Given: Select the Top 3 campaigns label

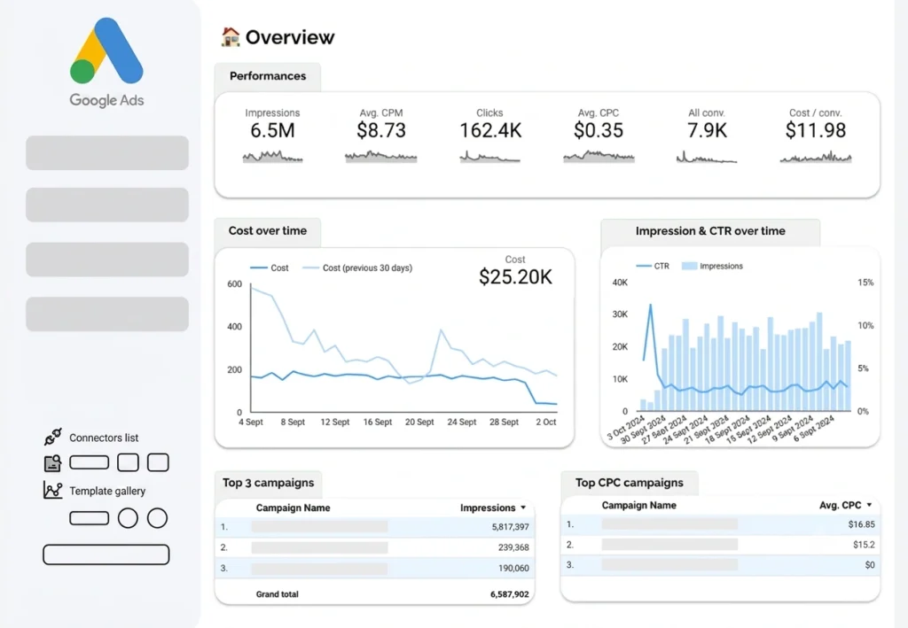Looking at the screenshot, I should point(268,482).
